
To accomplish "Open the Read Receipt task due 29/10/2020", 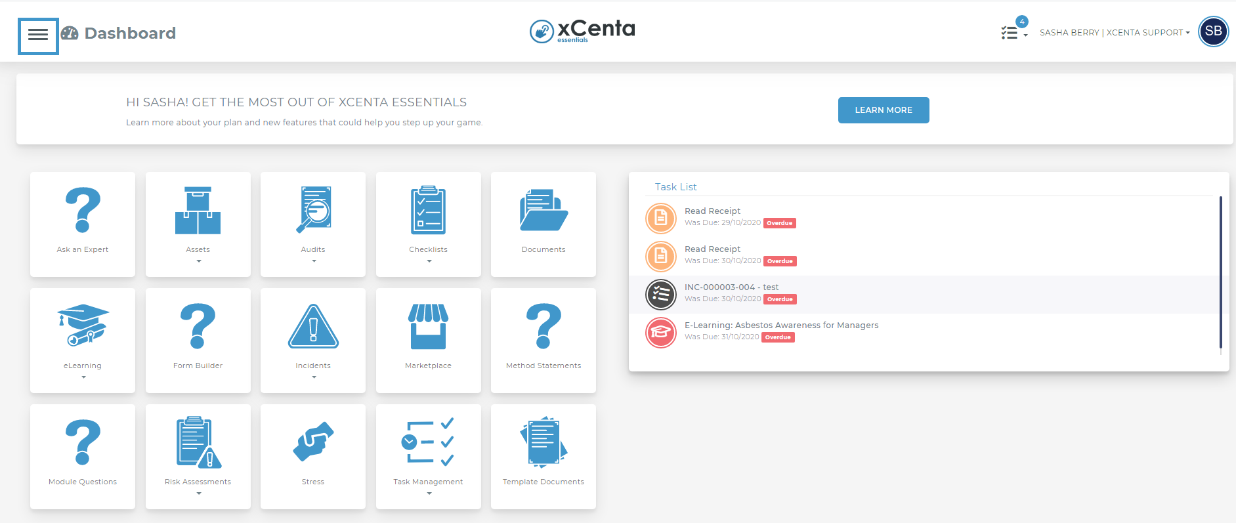I will pyautogui.click(x=930, y=218).
